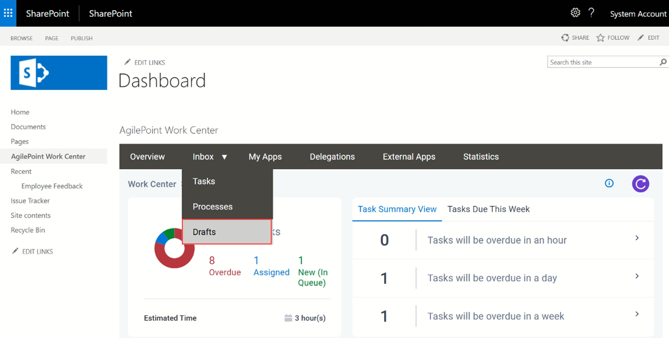This screenshot has height=338, width=669.
Task: Open the PAGE ribbon tab
Action: click(52, 38)
